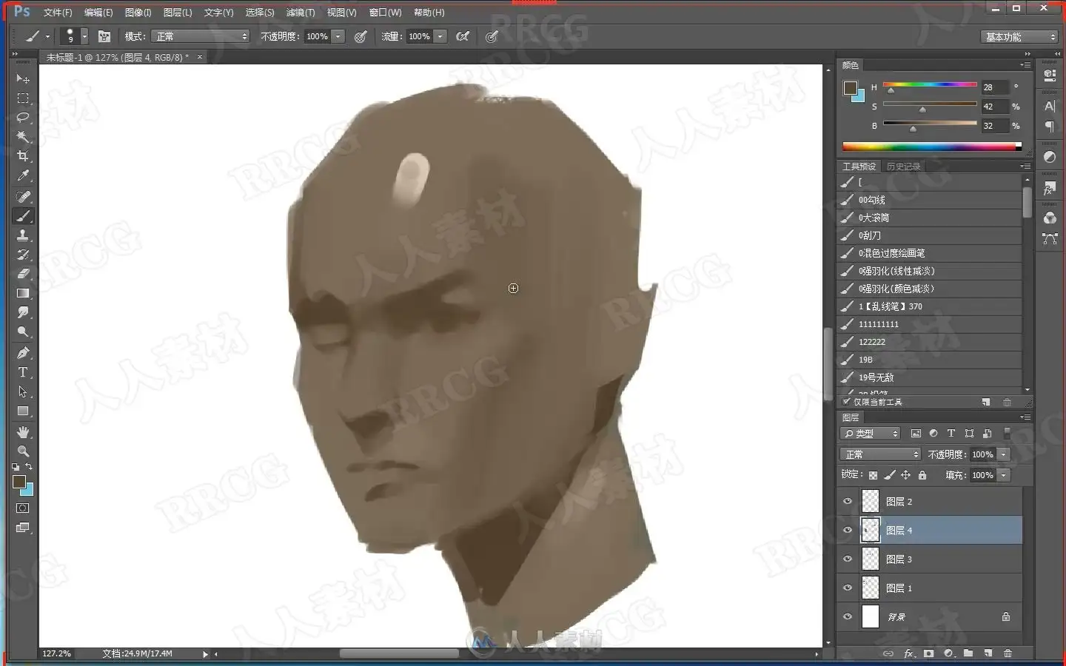Create a new layer group
This screenshot has width=1066, height=666.
tap(968, 653)
